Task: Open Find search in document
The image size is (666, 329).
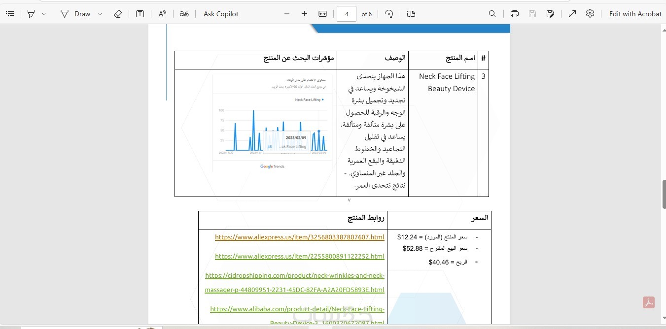Action: [492, 14]
